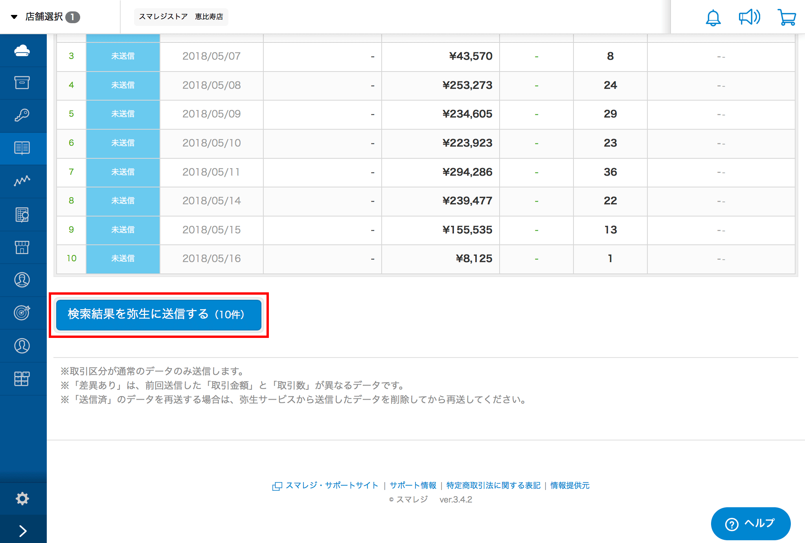Viewport: 805px width, 543px height.
Task: Open the archive box icon in sidebar
Action: (x=22, y=83)
